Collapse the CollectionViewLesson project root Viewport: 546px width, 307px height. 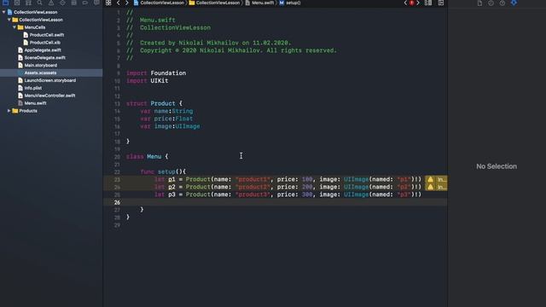pos(3,12)
